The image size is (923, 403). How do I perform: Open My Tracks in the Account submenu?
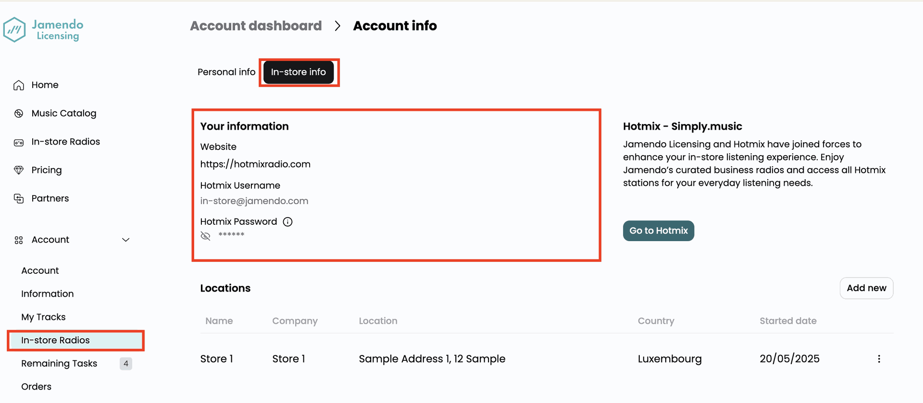pyautogui.click(x=43, y=317)
